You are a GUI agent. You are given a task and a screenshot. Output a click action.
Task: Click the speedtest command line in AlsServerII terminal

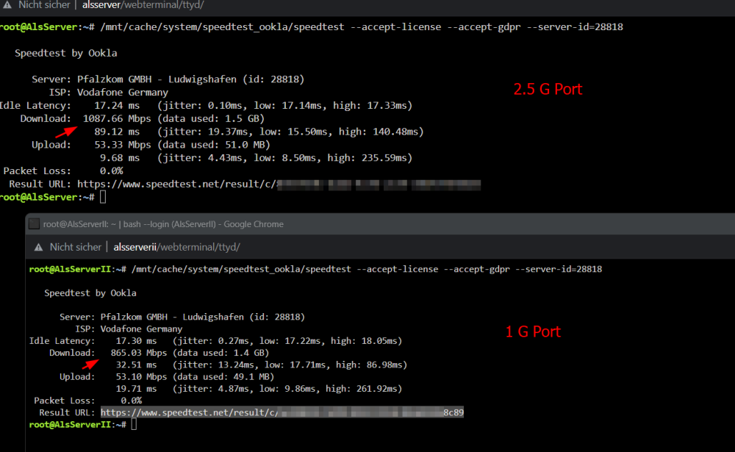click(x=367, y=269)
